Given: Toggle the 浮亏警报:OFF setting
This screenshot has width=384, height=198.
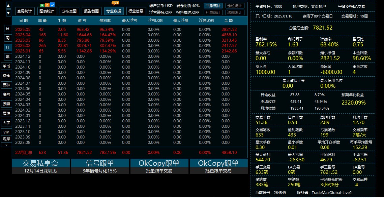Looking at the screenshot, I should tap(161, 12).
